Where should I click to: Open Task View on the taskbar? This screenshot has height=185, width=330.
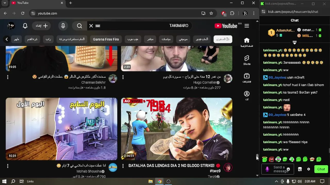coord(22,181)
